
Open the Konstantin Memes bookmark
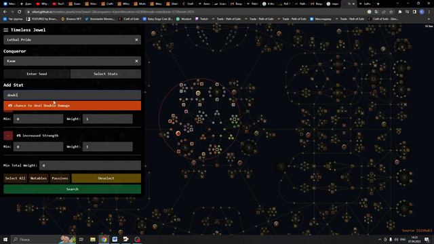(100, 19)
